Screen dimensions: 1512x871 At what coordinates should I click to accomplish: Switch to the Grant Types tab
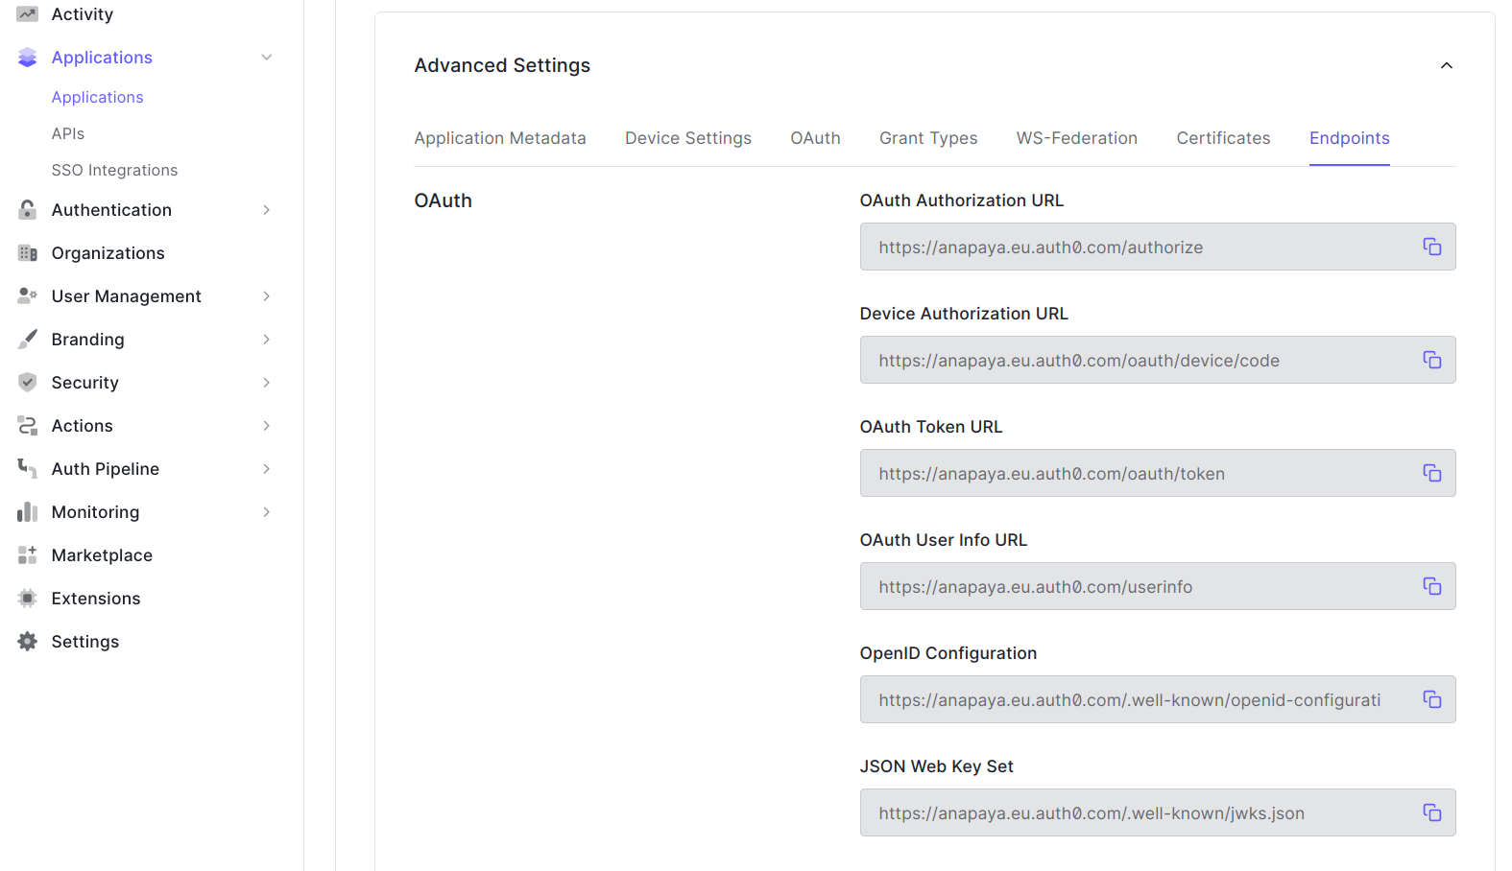pos(927,138)
